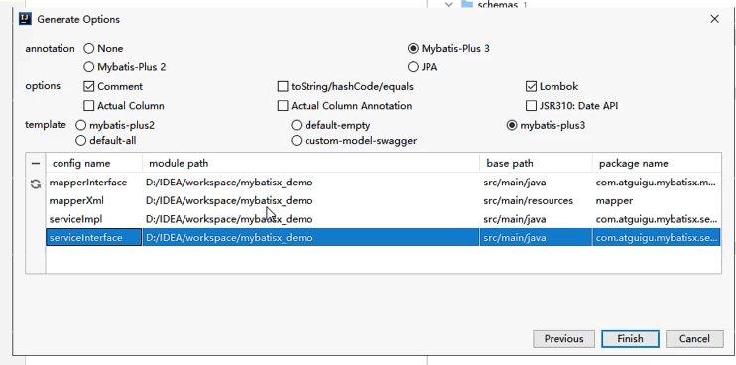
Task: Click module path of mapperInterface row
Action: click(310, 182)
